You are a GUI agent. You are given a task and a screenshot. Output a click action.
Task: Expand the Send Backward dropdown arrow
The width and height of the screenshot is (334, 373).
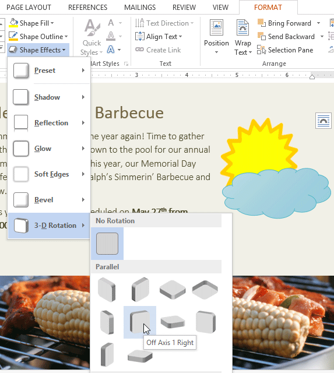pos(322,36)
